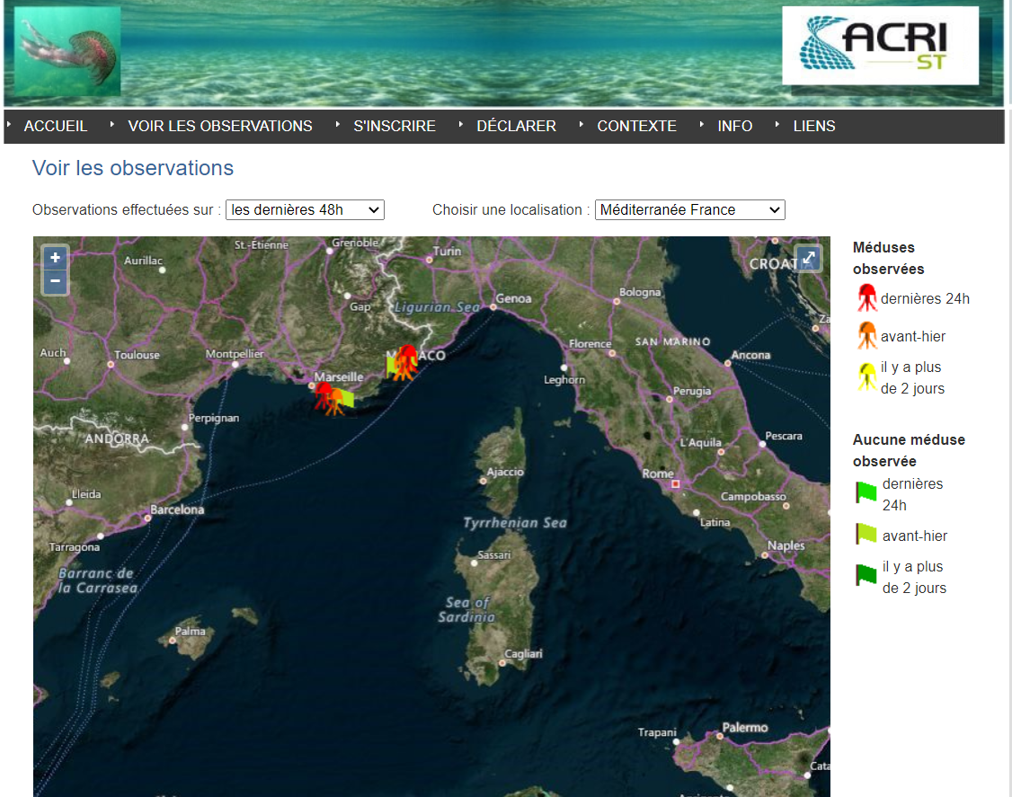
Task: Open the S'INSCRIRE page
Action: pyautogui.click(x=395, y=126)
